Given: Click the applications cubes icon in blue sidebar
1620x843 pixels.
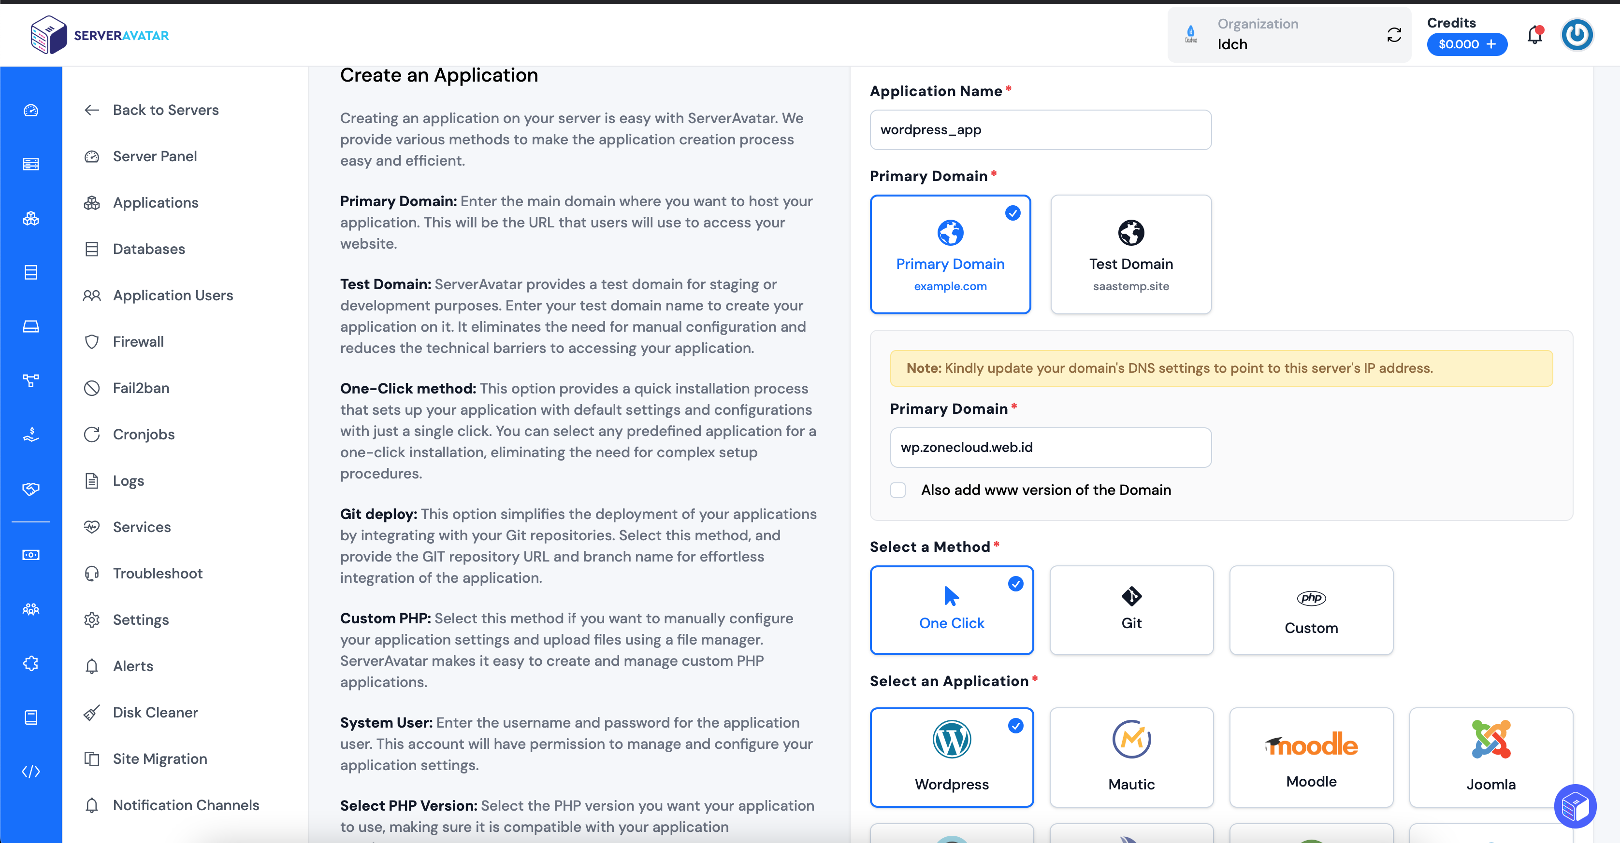Looking at the screenshot, I should pos(31,219).
